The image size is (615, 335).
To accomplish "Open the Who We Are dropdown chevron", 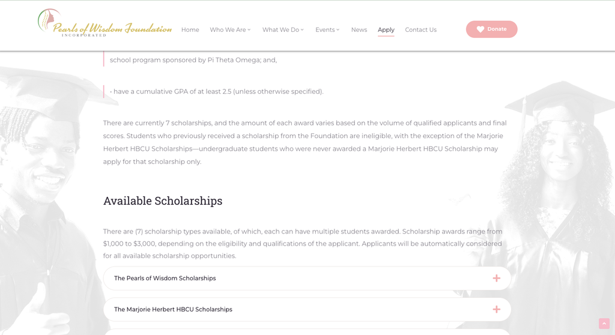I will click(x=249, y=30).
